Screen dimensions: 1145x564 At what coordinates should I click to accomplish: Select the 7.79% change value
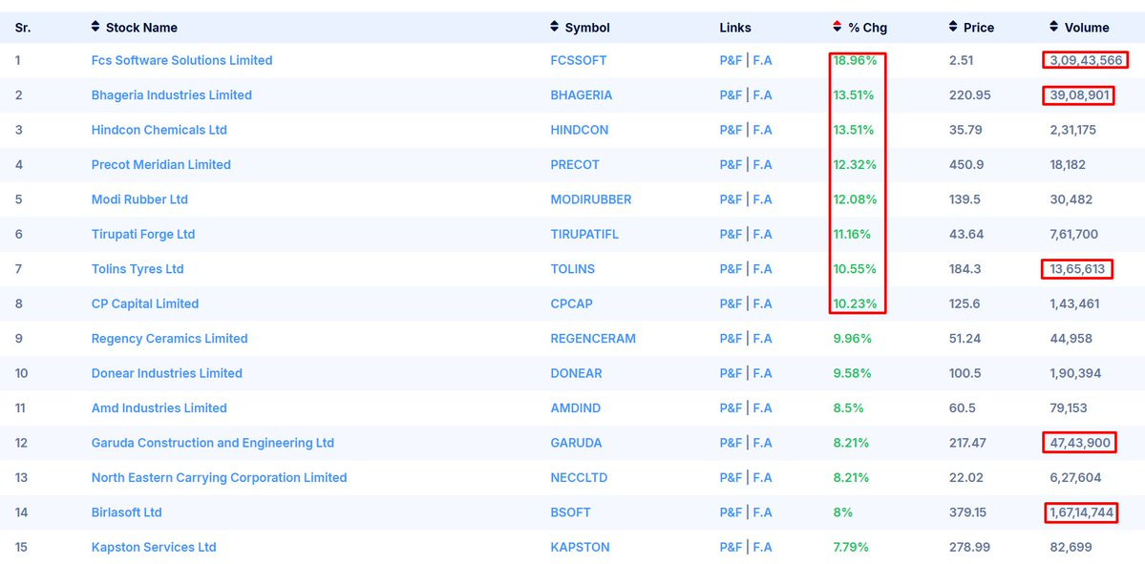(852, 547)
